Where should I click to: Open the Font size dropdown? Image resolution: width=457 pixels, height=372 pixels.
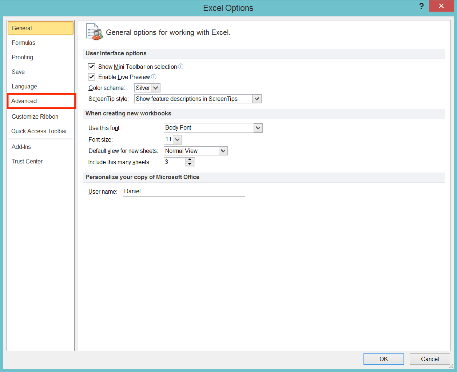[x=178, y=139]
